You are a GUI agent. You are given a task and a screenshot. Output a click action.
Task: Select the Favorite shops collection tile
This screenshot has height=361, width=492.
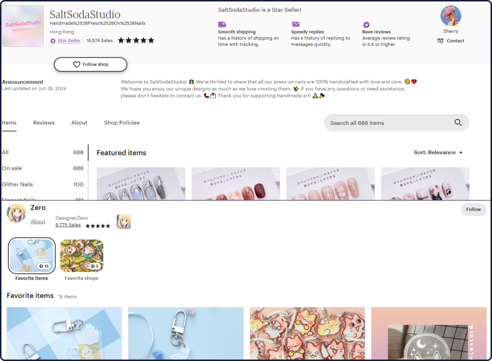pos(82,255)
